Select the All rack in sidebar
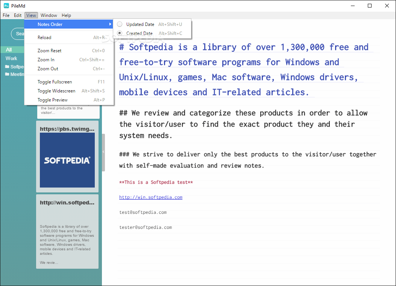Viewport: 396px width, 286px height. [x=12, y=50]
